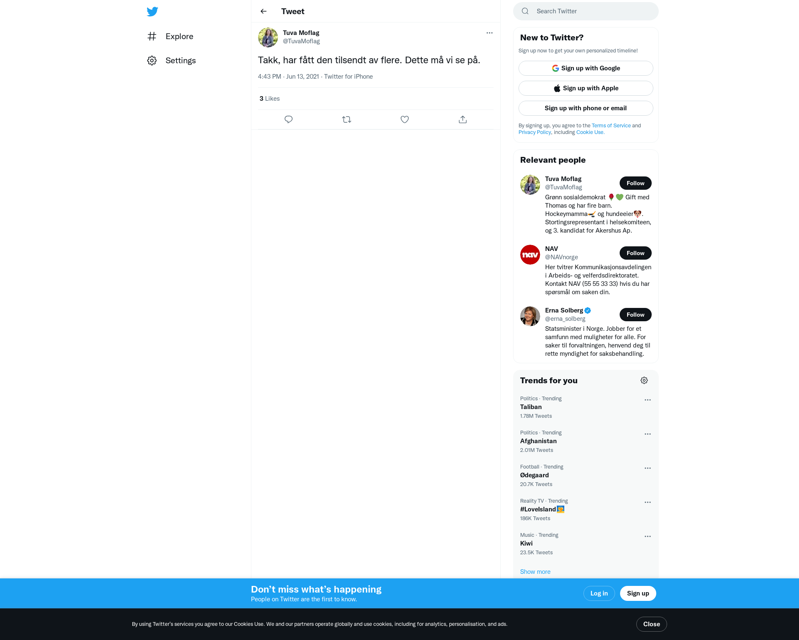Open the Afghanistan trend

click(586, 441)
